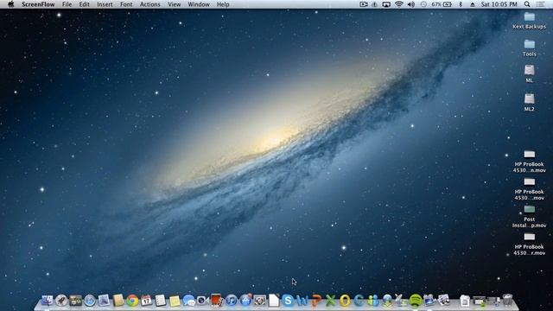The width and height of the screenshot is (553, 311).
Task: Open Contacts book icon in dock
Action: click(x=118, y=301)
